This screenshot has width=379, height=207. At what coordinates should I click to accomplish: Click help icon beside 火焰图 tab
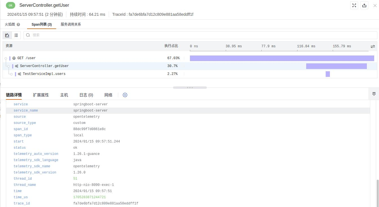click(18, 25)
